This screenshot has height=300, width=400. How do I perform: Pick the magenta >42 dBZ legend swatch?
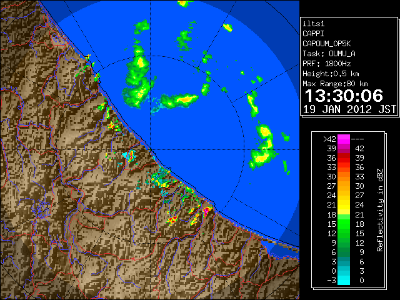[344, 139]
